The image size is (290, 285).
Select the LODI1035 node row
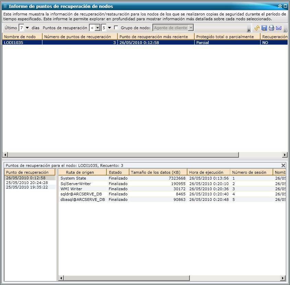pyautogui.click(x=145, y=42)
